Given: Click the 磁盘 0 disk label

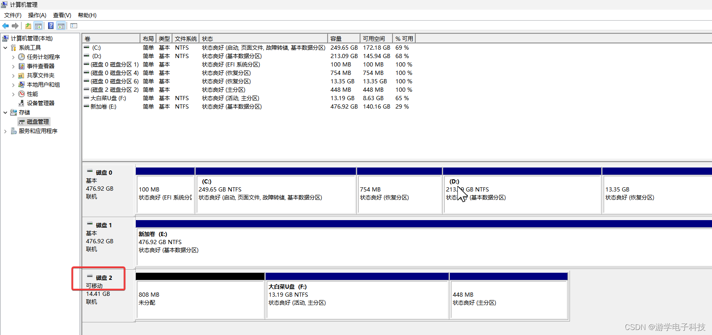Looking at the screenshot, I should (x=104, y=173).
